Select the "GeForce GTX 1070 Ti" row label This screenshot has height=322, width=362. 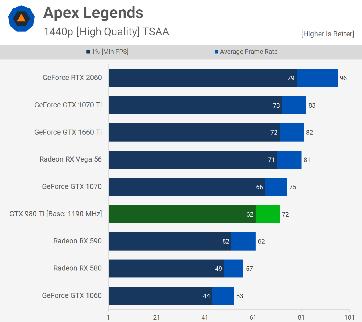point(68,105)
